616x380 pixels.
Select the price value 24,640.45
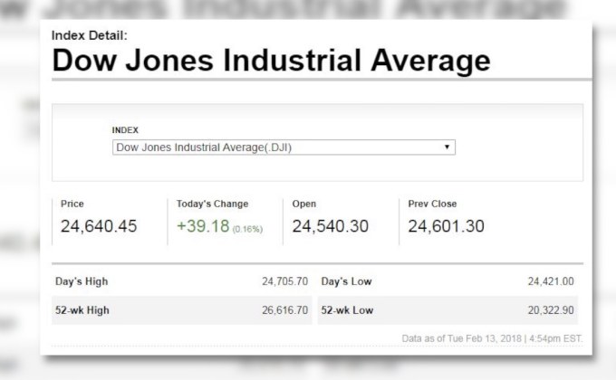(x=99, y=226)
